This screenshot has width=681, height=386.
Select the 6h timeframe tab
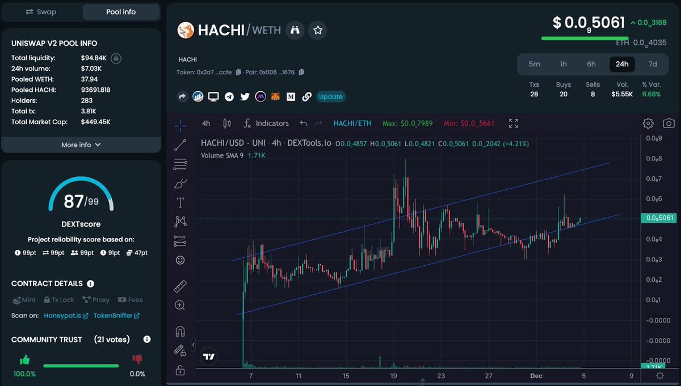pos(591,64)
